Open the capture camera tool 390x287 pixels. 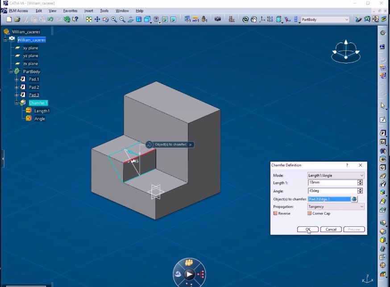click(x=218, y=19)
